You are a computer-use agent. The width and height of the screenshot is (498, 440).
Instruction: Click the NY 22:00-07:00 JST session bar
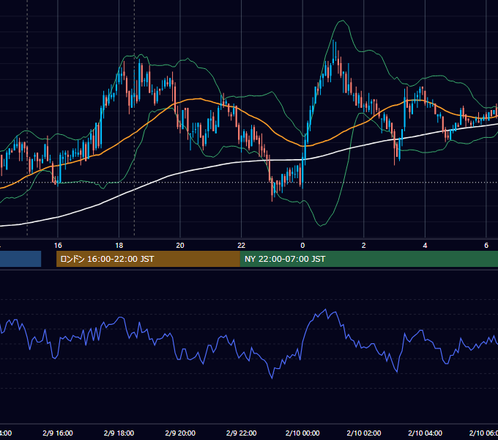tap(368, 259)
